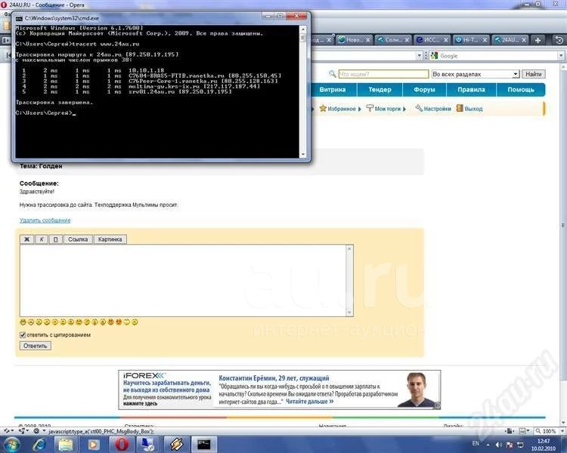Open zoom 100% dropdown in status bar
Image resolution: width=567 pixels, height=453 pixels.
(561, 431)
